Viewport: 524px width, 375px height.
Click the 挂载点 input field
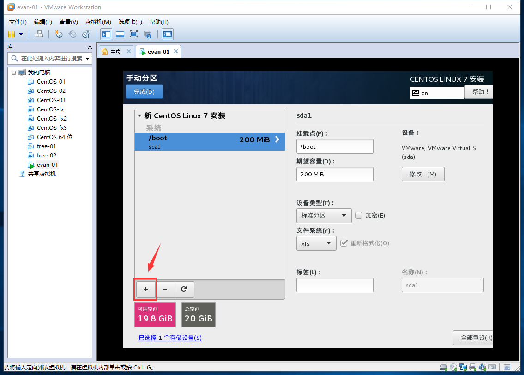click(x=335, y=146)
